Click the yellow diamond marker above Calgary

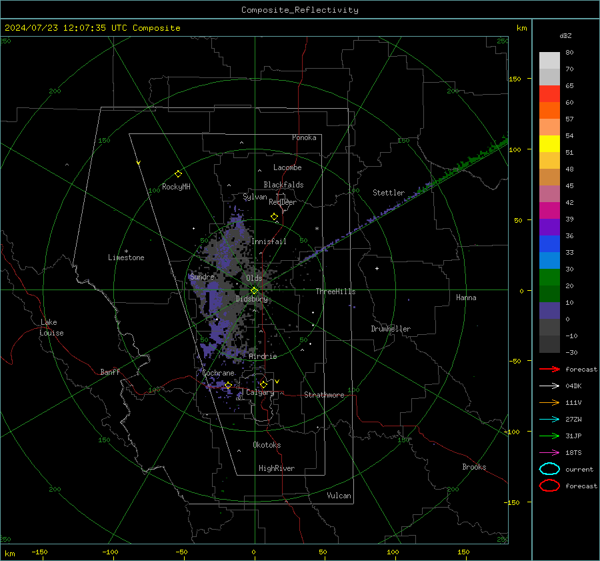coord(263,384)
